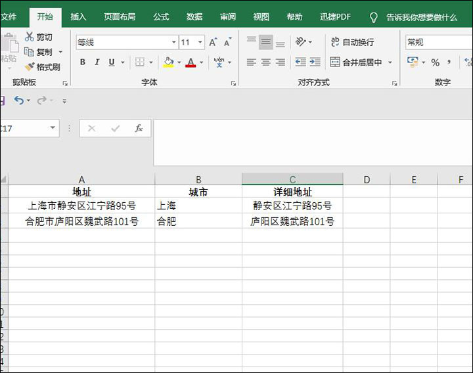This screenshot has width=473, height=373.
Task: Click formula bar confirm checkmark
Action: tap(115, 129)
